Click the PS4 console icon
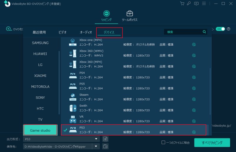This screenshot has height=152, width=236. (x=73, y=75)
